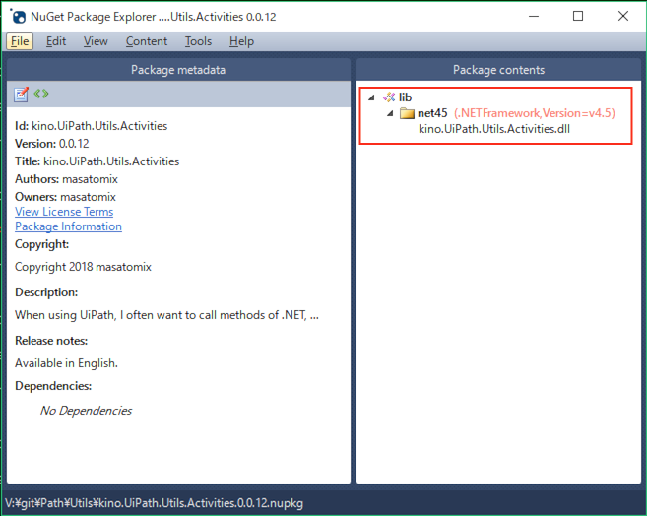Click the green edit metadata source icon
Screen dimensions: 647x516
tap(41, 94)
